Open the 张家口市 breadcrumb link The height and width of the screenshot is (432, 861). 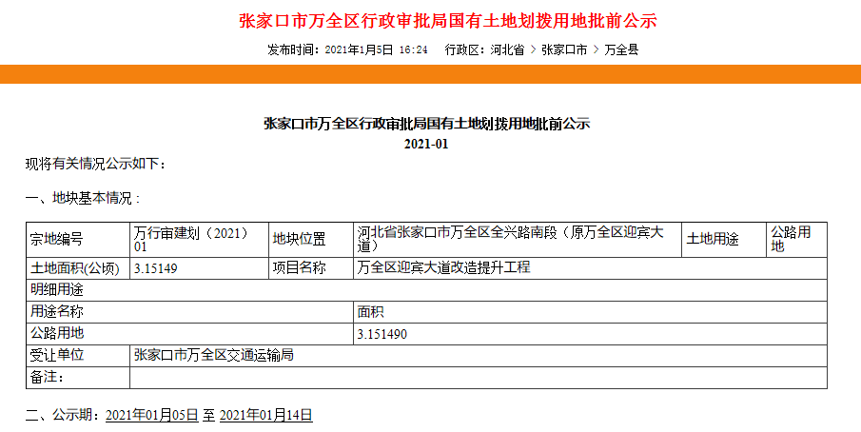coord(564,49)
